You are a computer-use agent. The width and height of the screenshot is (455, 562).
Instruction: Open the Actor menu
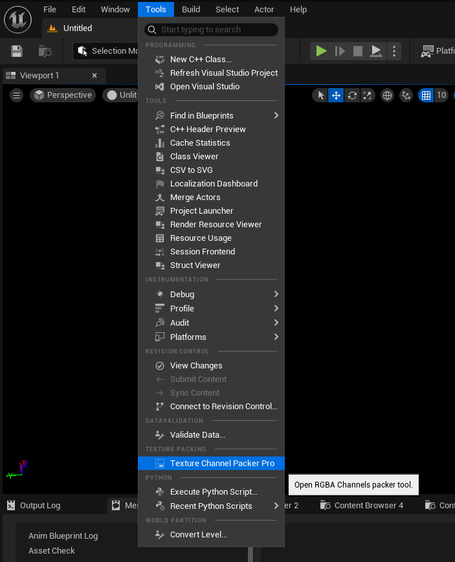(x=264, y=10)
